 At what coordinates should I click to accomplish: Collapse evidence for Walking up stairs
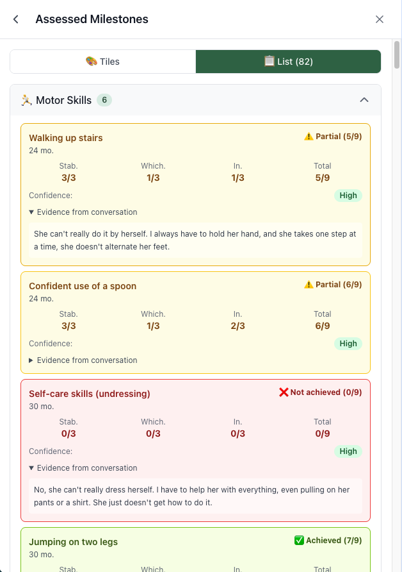pyautogui.click(x=83, y=212)
